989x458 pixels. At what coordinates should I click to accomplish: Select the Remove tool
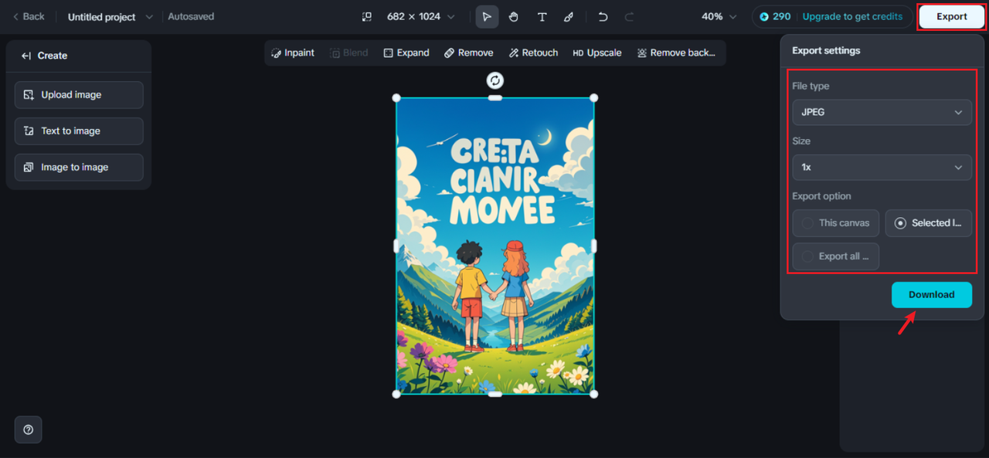click(x=468, y=53)
